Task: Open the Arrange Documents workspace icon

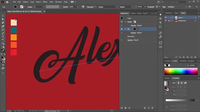Action: [73, 2]
